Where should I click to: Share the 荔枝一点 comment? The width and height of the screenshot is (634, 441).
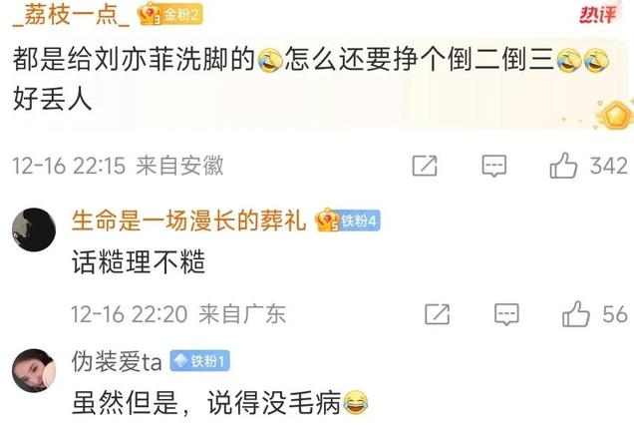[425, 166]
